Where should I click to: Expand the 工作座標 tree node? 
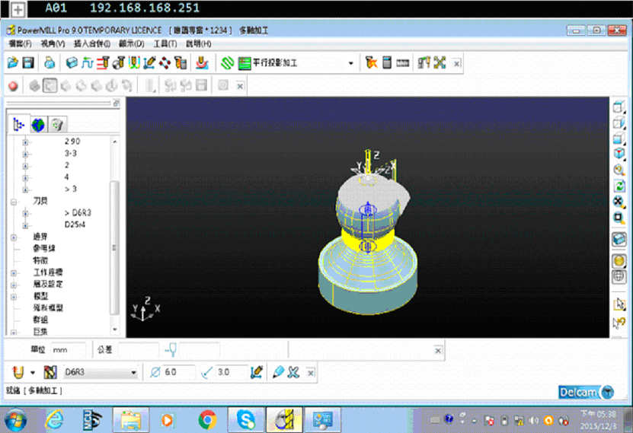point(14,272)
